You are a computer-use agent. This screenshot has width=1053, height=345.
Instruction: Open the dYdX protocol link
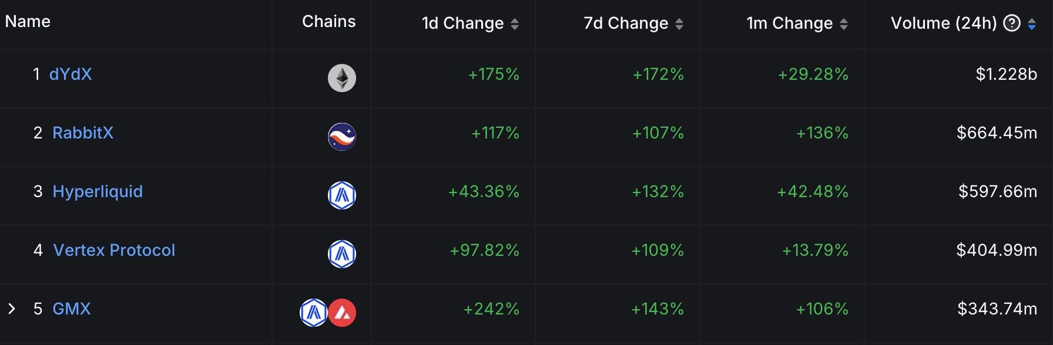[x=71, y=74]
